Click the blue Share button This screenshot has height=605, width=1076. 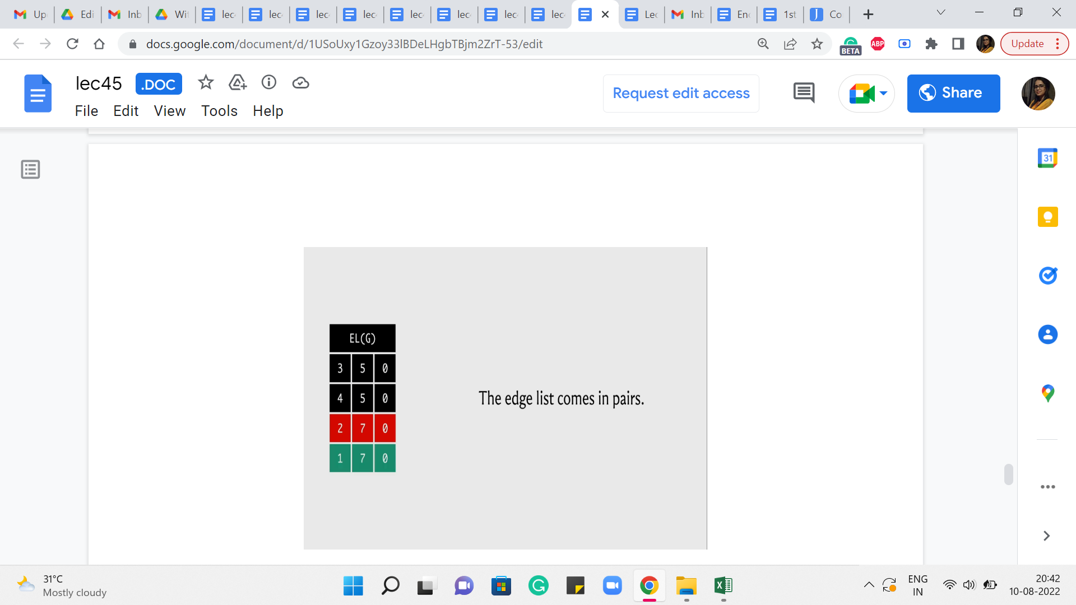click(953, 93)
